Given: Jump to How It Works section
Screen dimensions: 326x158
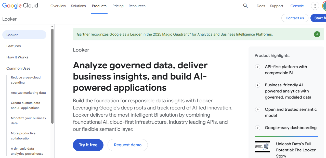Looking at the screenshot, I should 17,57.
